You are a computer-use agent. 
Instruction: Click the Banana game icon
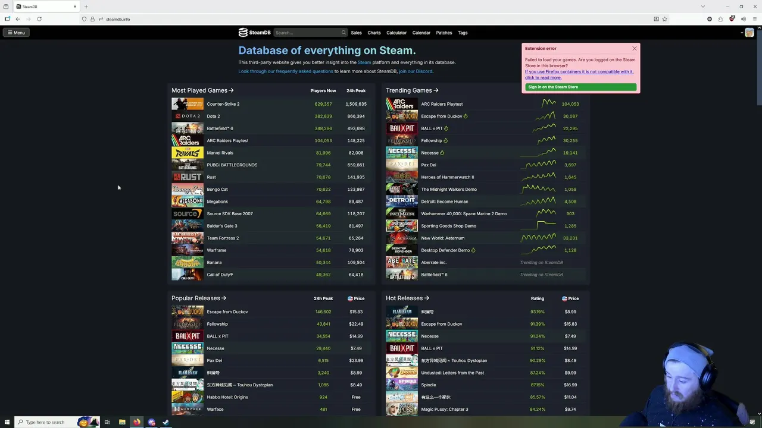(188, 262)
